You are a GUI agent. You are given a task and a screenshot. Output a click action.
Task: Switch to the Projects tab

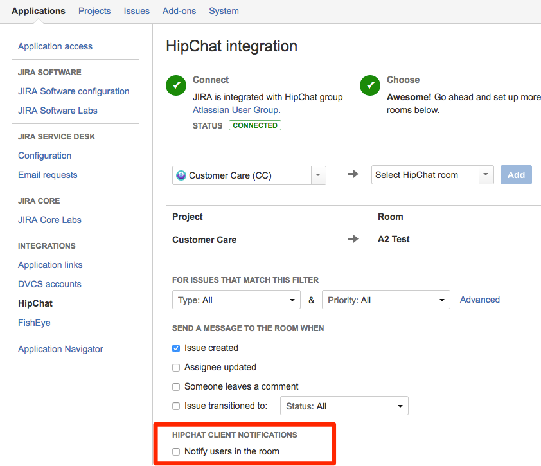click(94, 11)
